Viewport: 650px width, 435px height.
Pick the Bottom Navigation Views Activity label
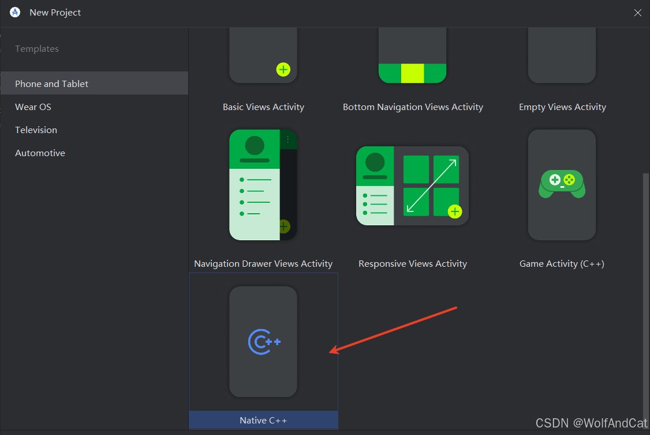pyautogui.click(x=413, y=107)
